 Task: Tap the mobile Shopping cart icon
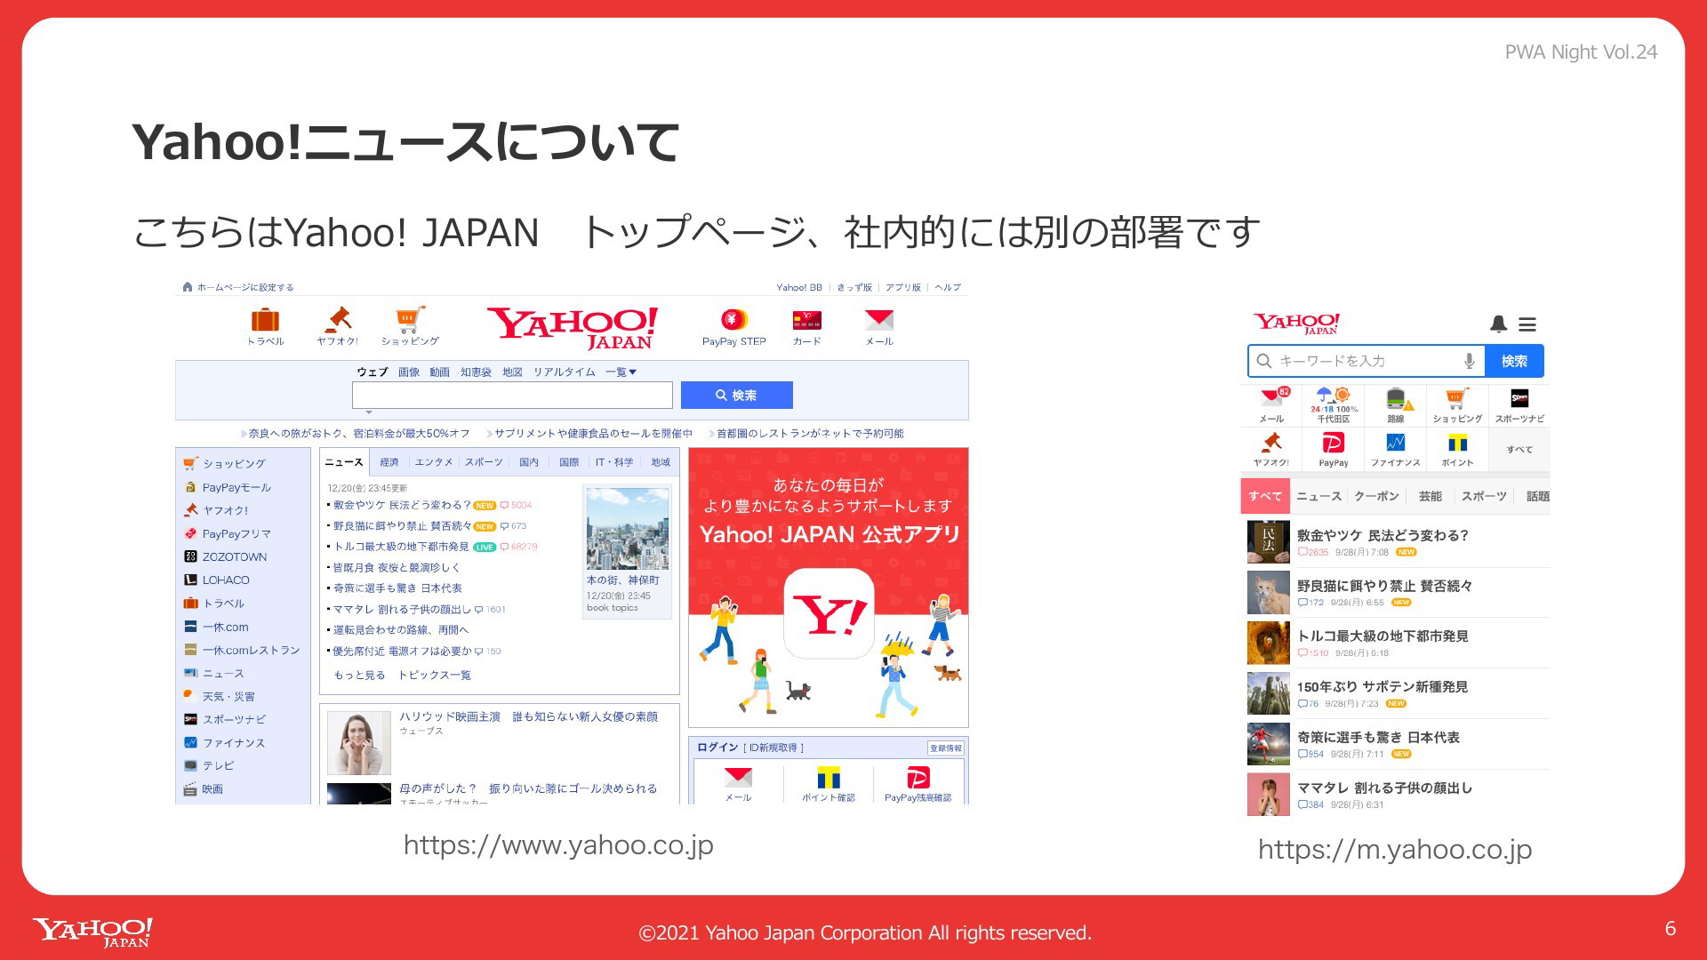point(1456,398)
